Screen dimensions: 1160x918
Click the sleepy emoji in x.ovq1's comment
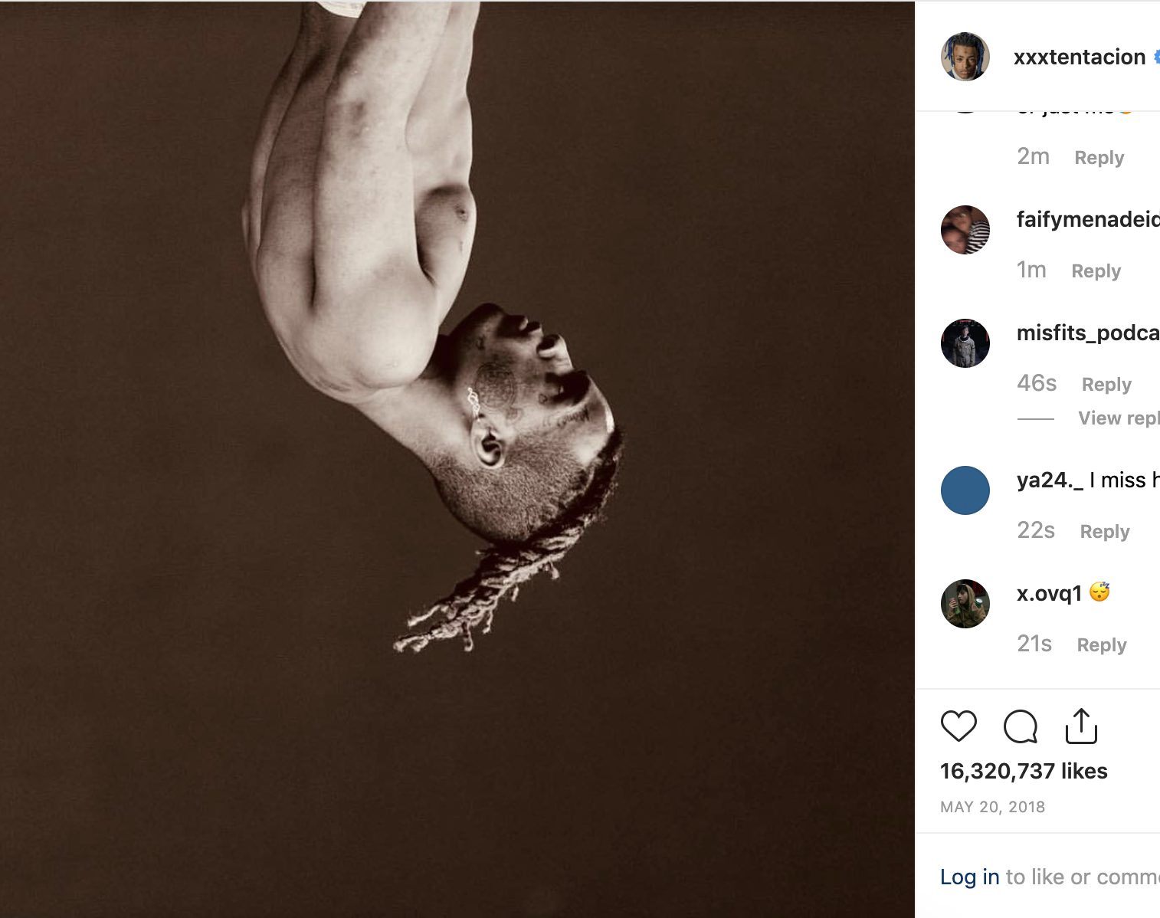1100,592
